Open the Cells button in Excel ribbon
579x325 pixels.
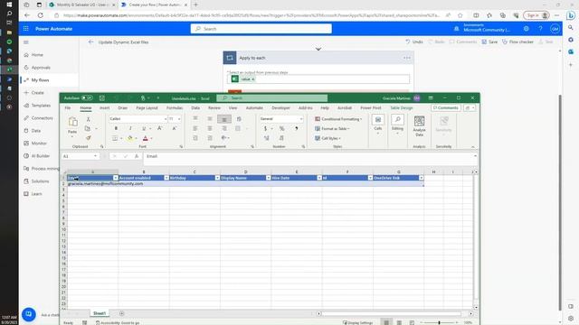click(378, 124)
